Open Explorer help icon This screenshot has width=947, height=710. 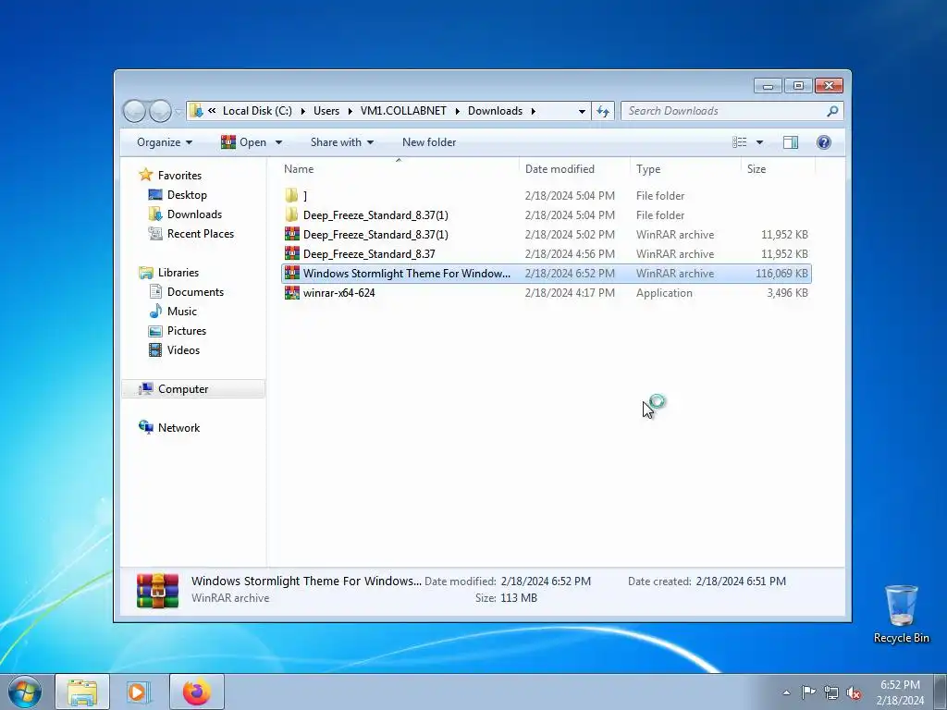tap(824, 142)
